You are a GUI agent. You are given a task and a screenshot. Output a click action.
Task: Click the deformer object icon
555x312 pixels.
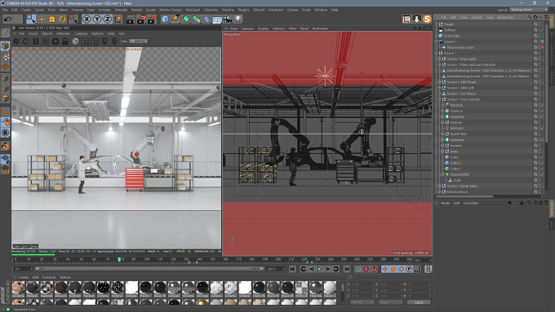click(206, 19)
